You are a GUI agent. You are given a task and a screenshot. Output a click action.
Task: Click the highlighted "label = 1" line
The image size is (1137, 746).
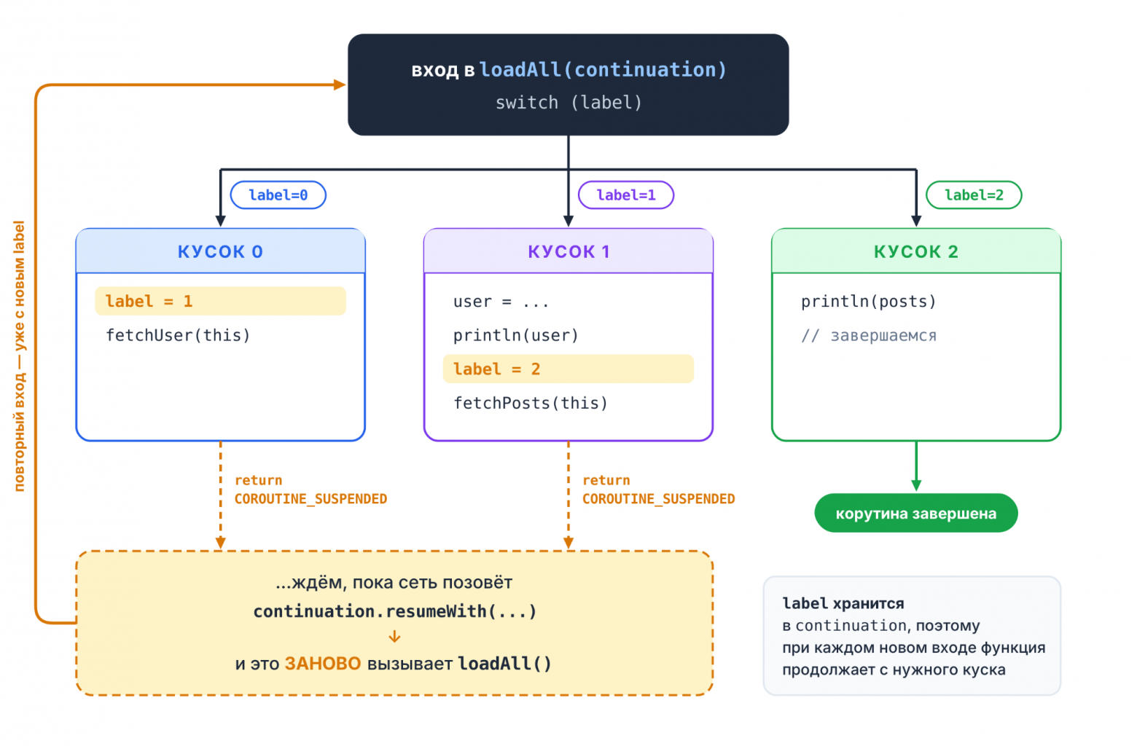(x=220, y=301)
